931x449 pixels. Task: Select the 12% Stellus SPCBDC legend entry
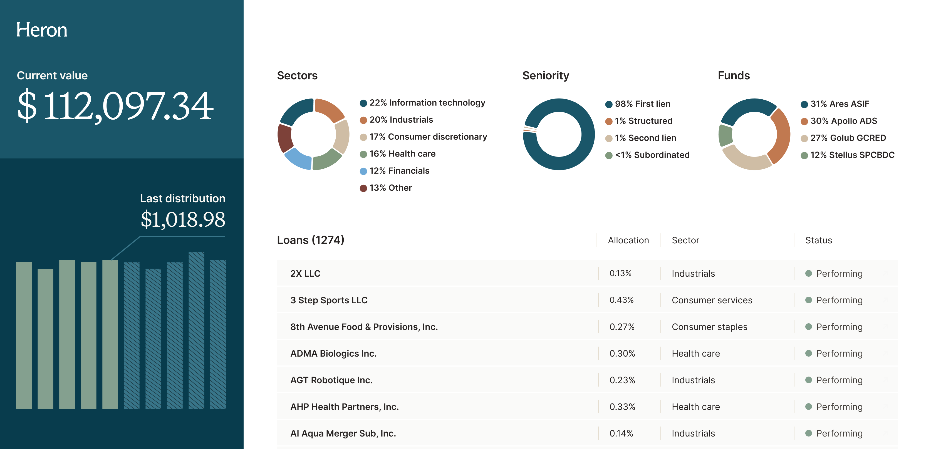point(848,155)
